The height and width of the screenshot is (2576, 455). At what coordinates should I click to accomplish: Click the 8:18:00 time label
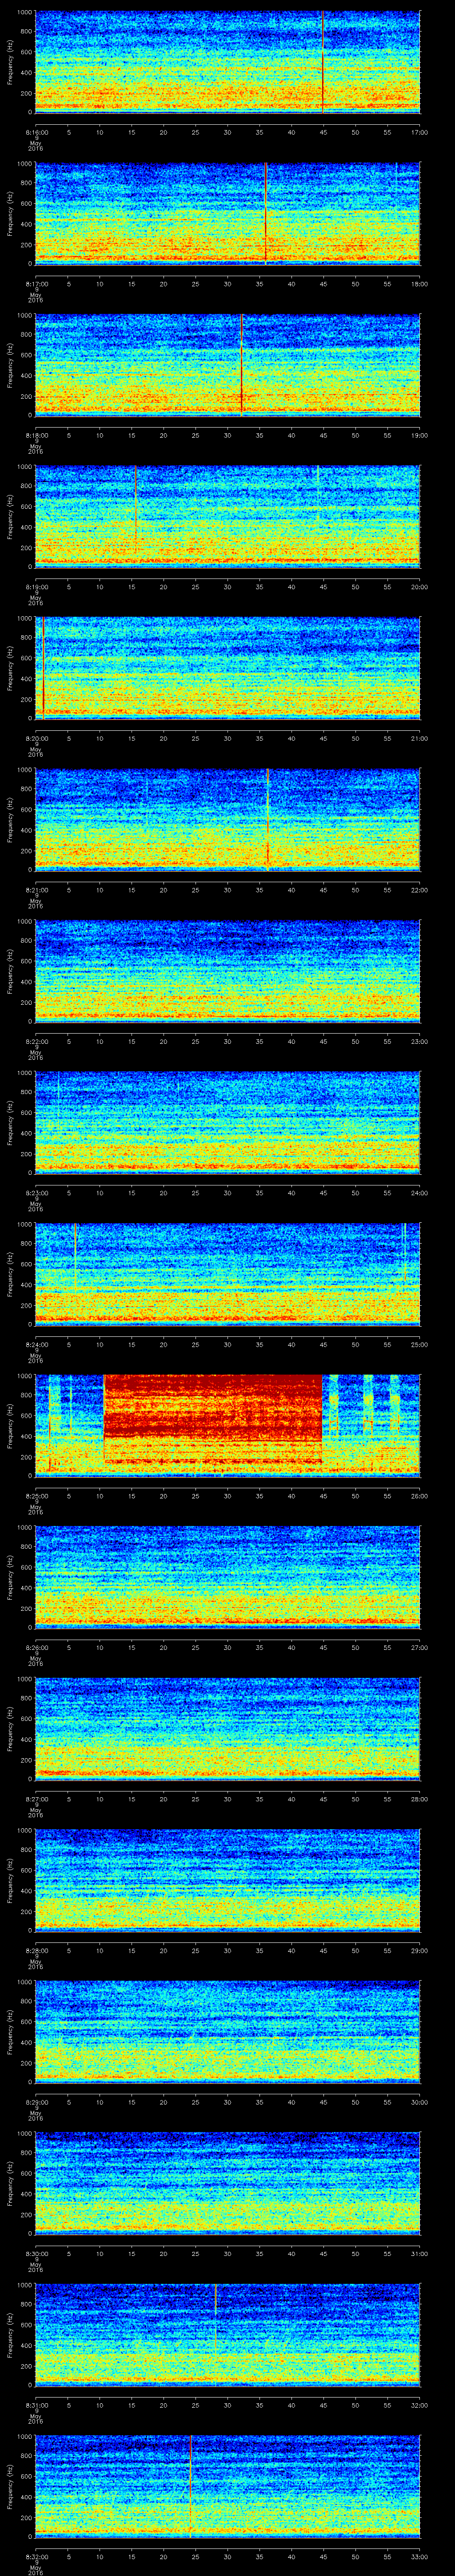pyautogui.click(x=37, y=435)
